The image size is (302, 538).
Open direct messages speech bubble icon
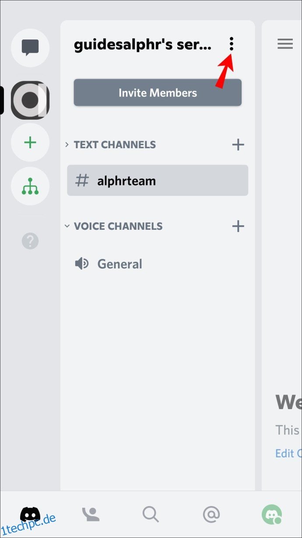[30, 48]
